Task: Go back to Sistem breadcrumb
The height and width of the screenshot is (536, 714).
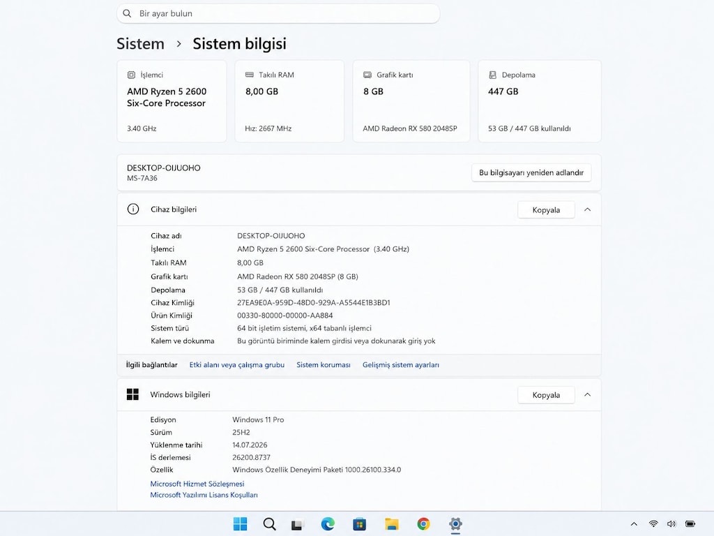Action: [140, 44]
